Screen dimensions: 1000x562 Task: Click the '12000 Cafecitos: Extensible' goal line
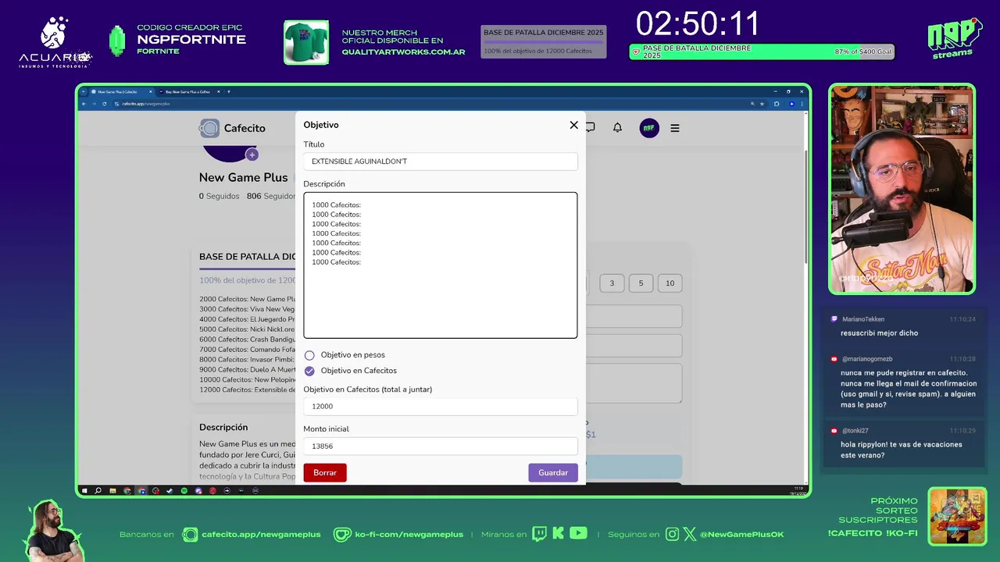point(247,389)
